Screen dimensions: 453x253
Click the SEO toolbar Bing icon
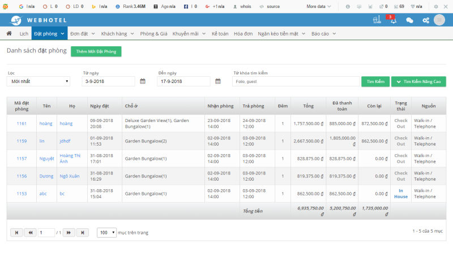click(93, 6)
